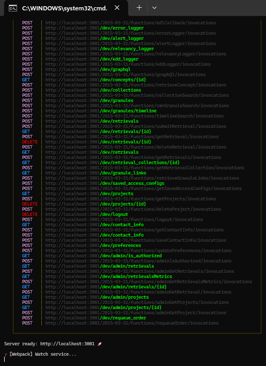266x366 pixels.
Task: Click the functions/collectionSearch/invocations URL
Action: pos(137,95)
